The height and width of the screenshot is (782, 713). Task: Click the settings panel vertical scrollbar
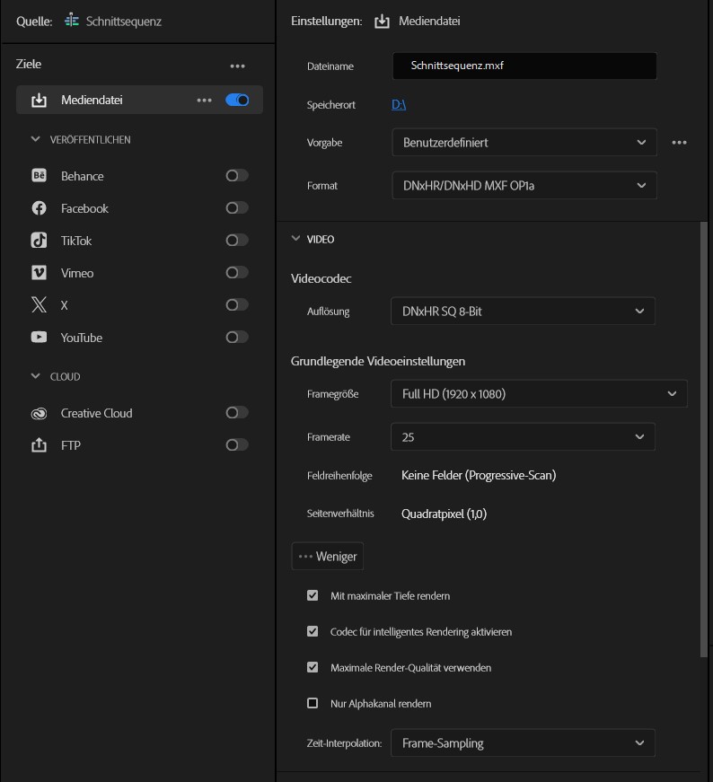[703, 440]
